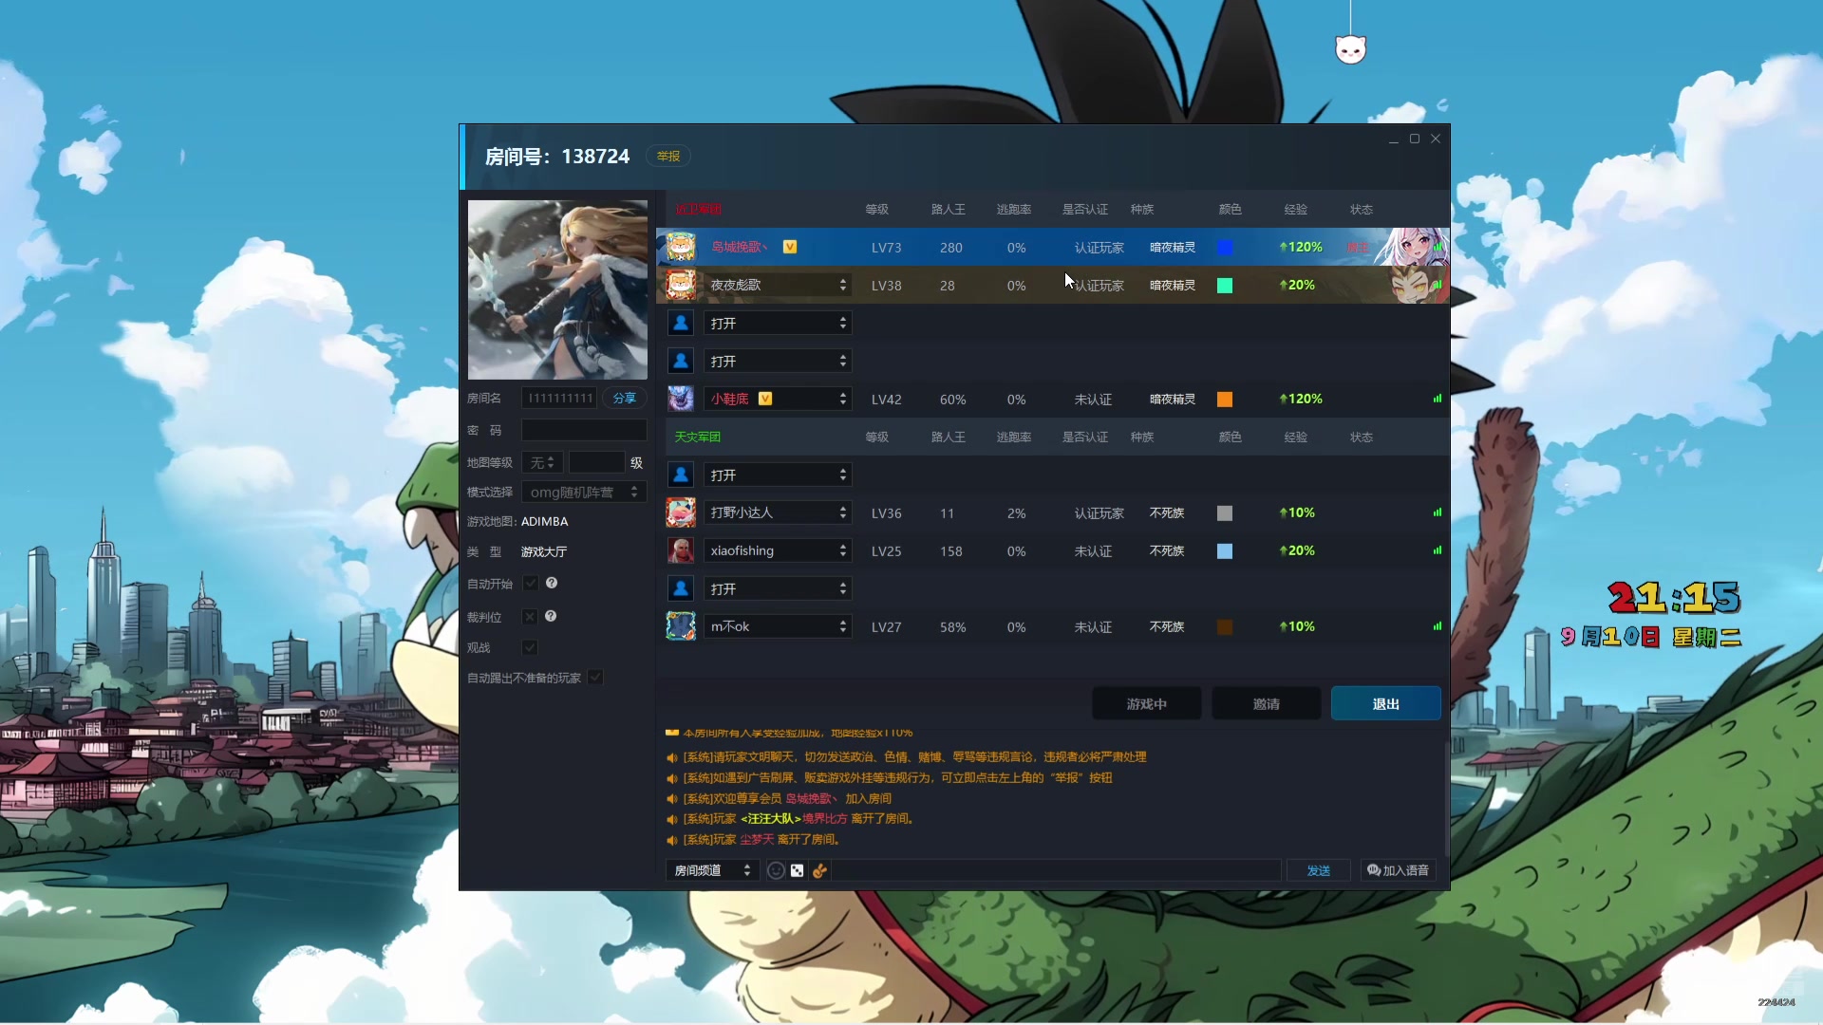This screenshot has width=1823, height=1025.
Task: Toggle 自动开始 (auto start) checkbox
Action: click(x=531, y=582)
